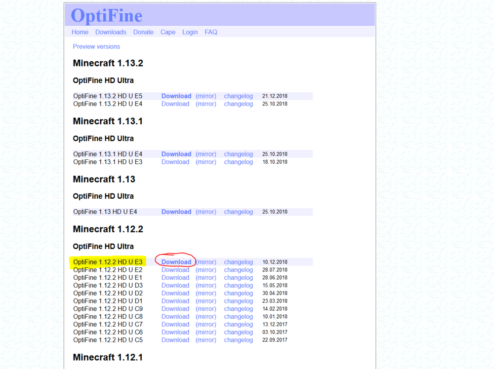This screenshot has height=369, width=494.
Task: View changelog for OptiFine 1.12.2 HD U D3
Action: 238,285
